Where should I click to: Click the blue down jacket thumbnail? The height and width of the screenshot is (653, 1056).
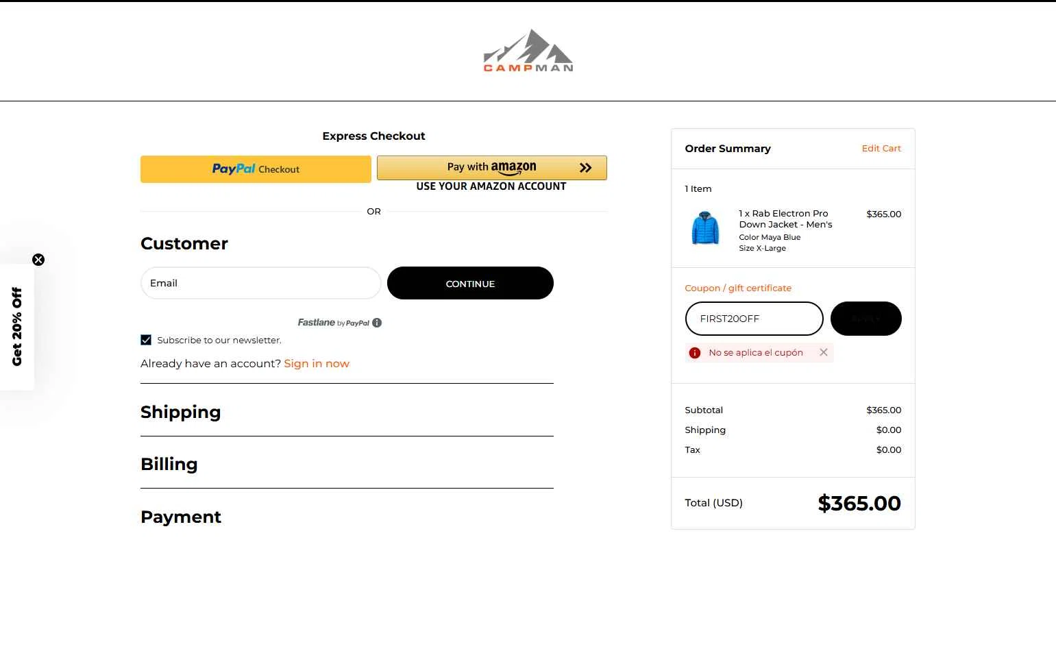coord(705,227)
